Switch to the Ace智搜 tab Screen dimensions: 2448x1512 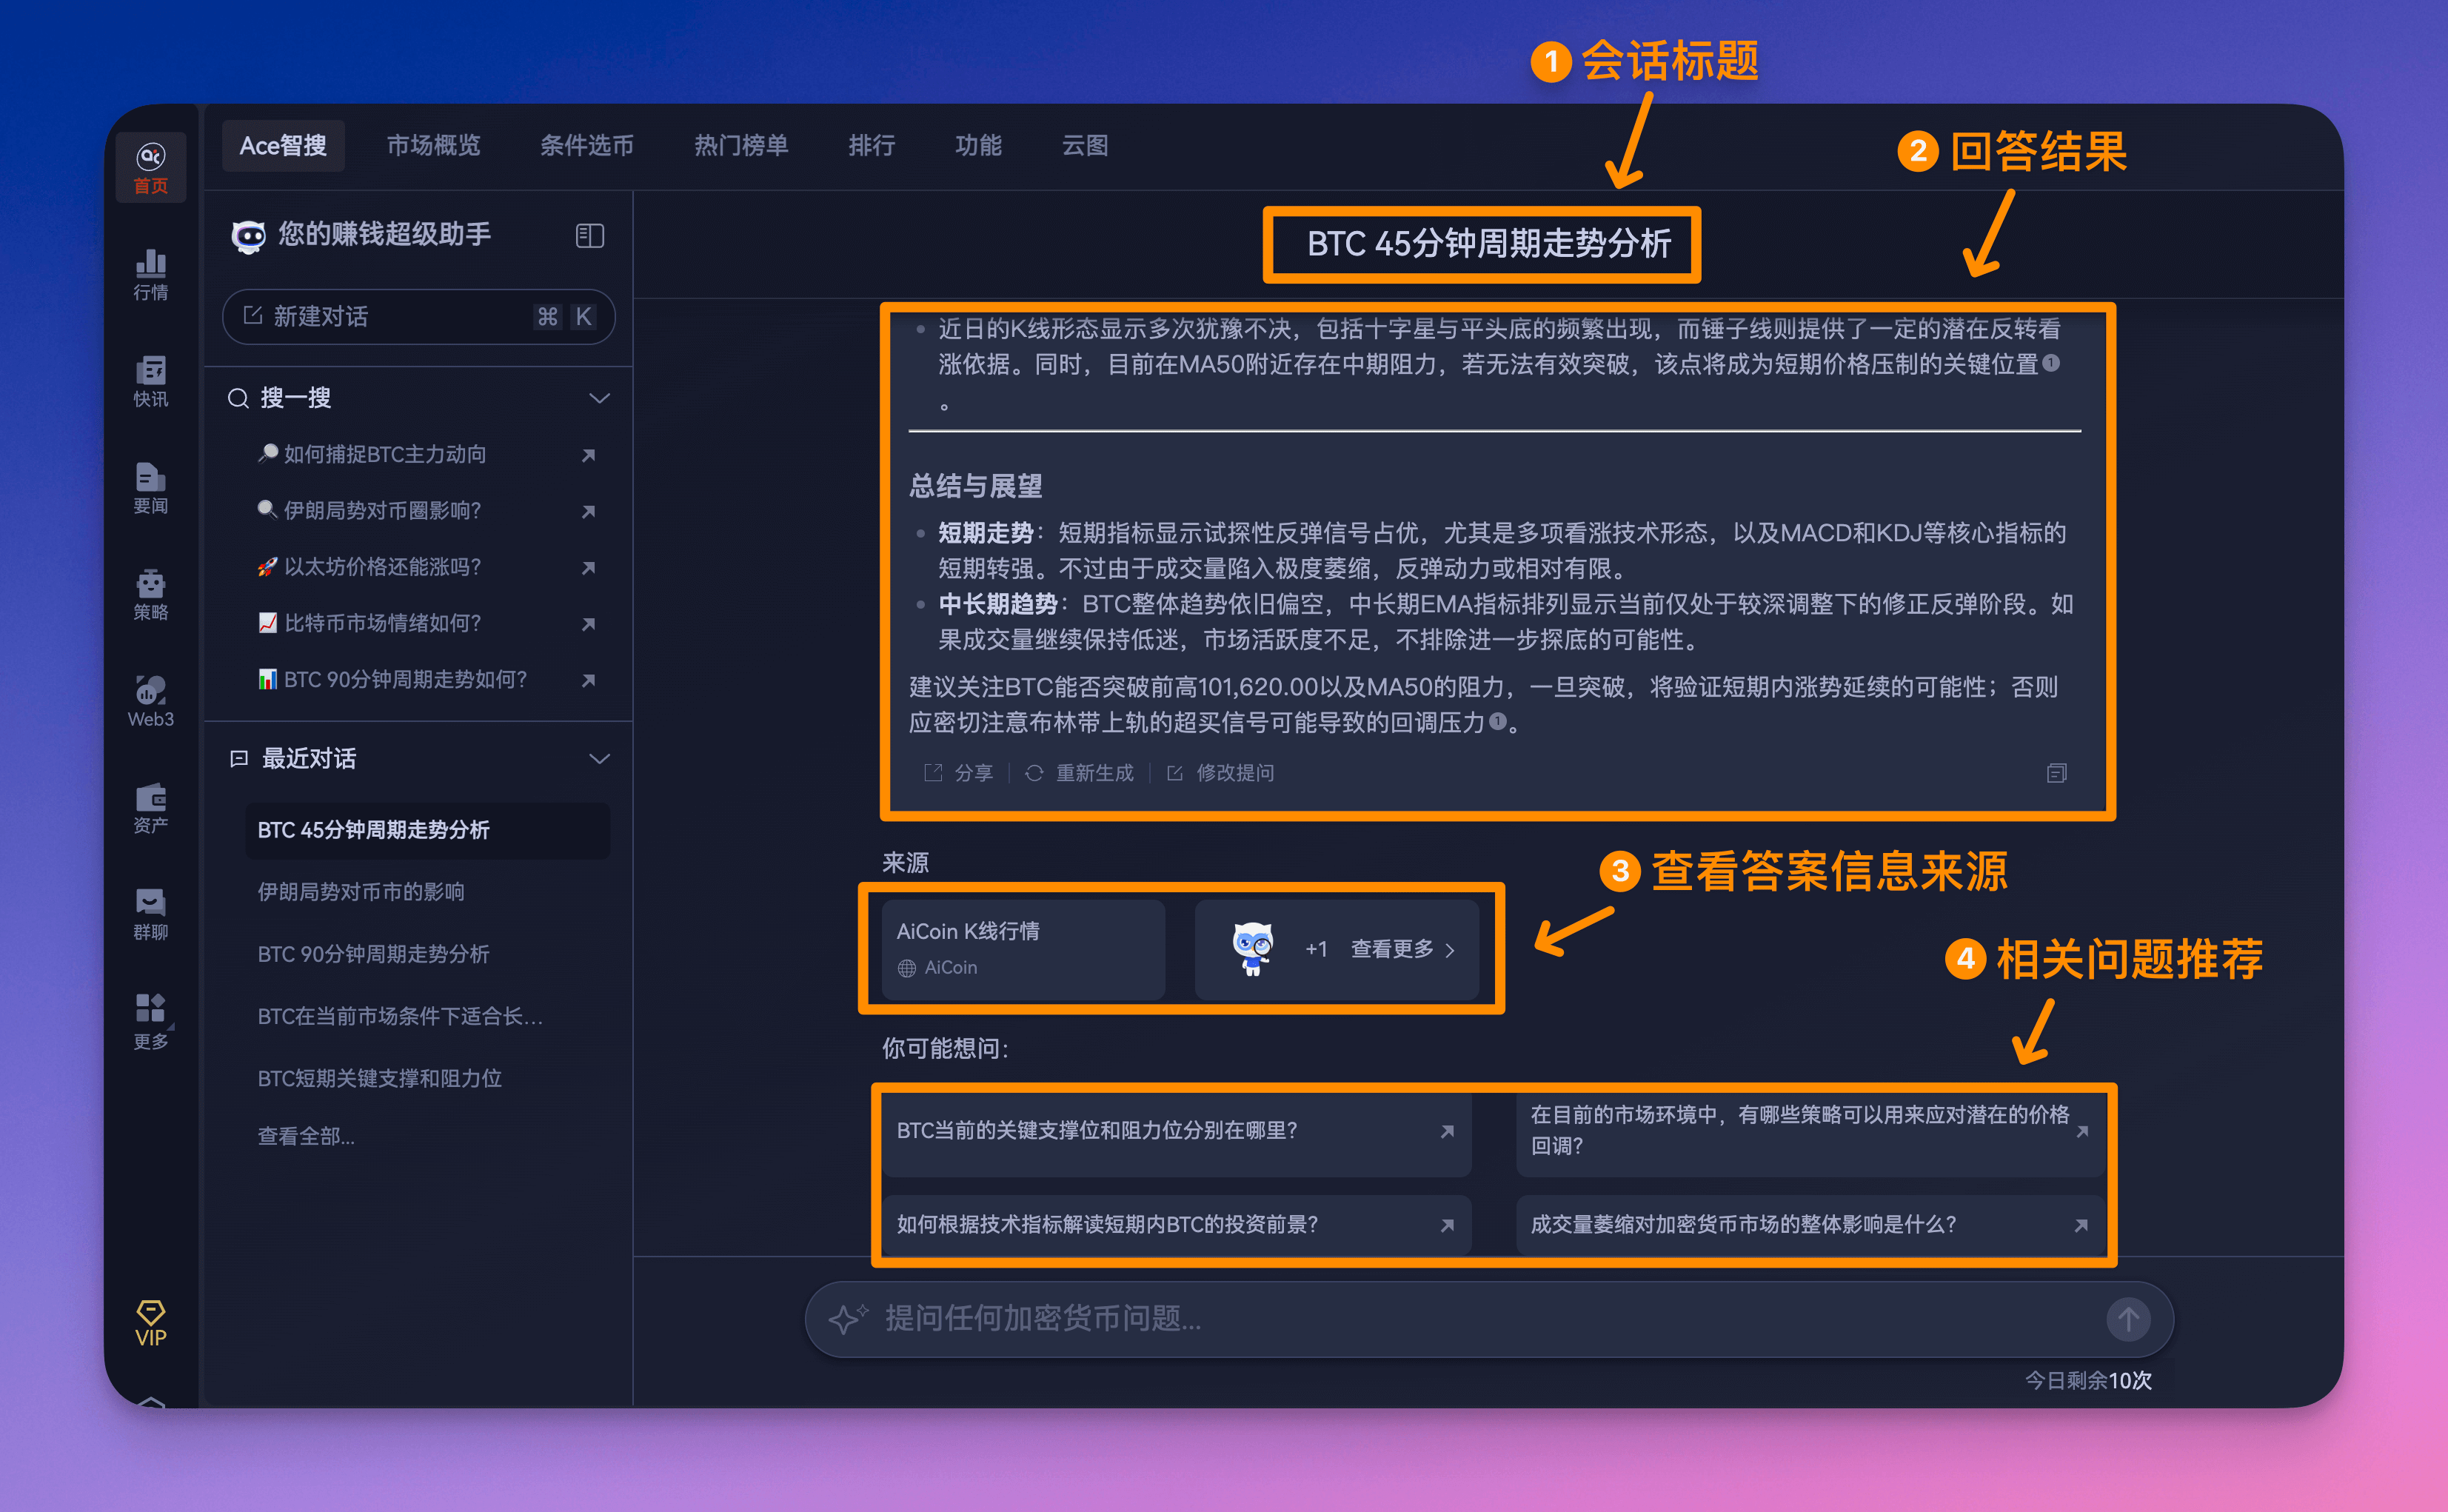(283, 146)
